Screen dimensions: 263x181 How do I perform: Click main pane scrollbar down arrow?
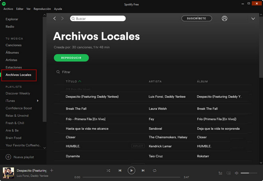click(261, 162)
